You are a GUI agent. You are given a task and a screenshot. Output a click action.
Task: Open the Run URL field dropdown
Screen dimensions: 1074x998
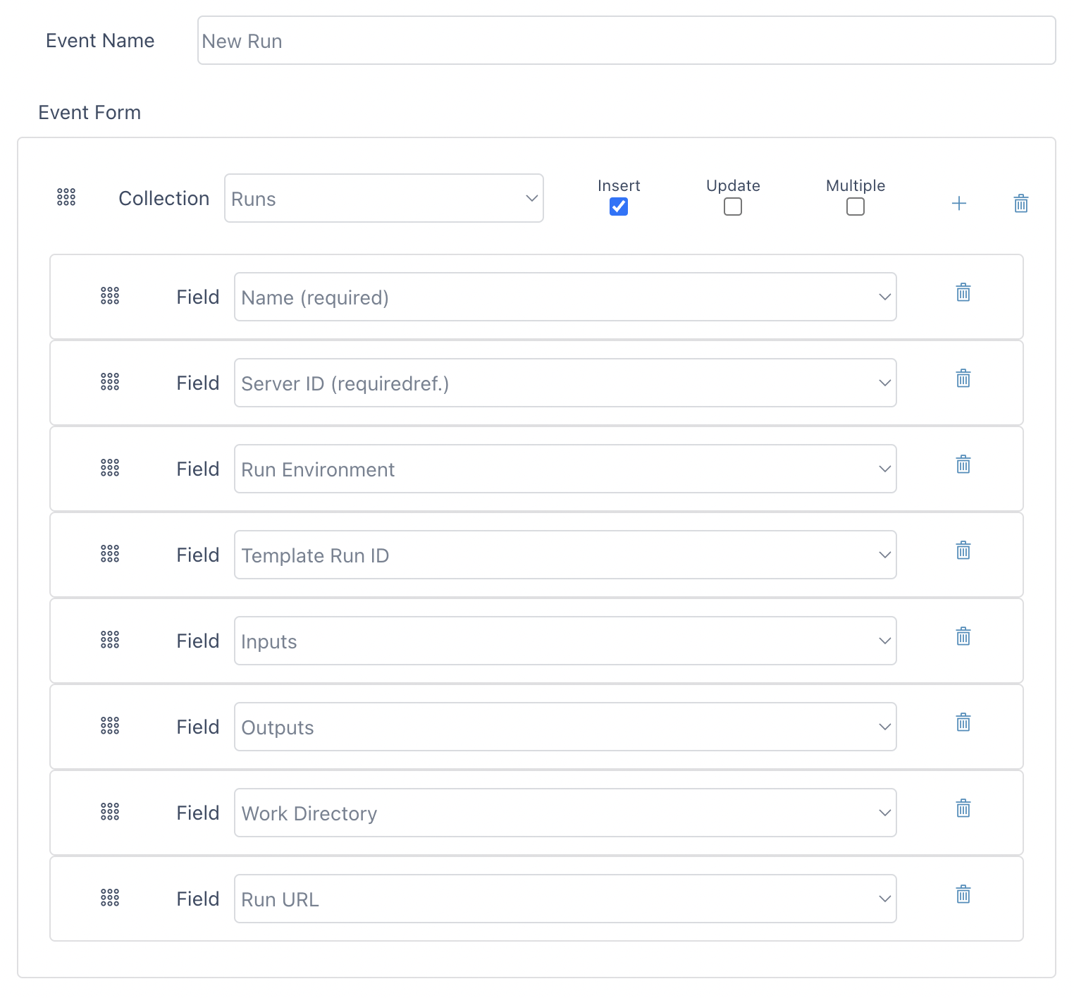[x=565, y=899]
